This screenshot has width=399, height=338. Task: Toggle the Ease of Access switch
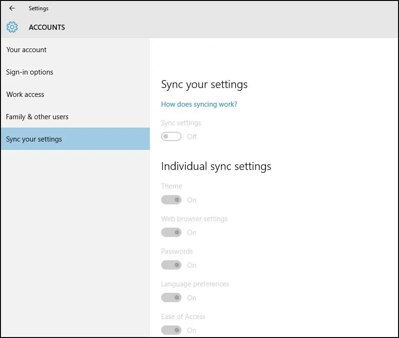point(171,330)
